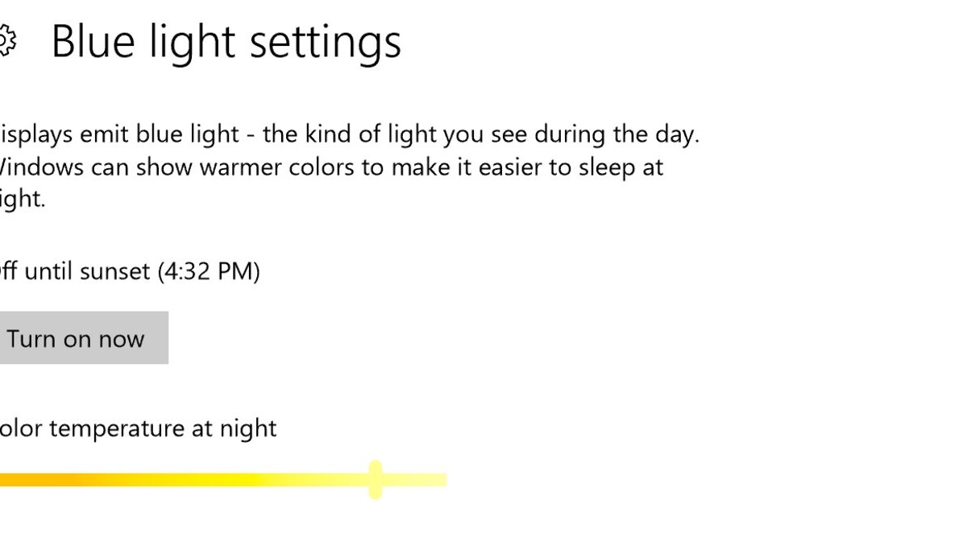Click the word "night" in the temperature label
Screen dimensions: 963x541
(248, 427)
